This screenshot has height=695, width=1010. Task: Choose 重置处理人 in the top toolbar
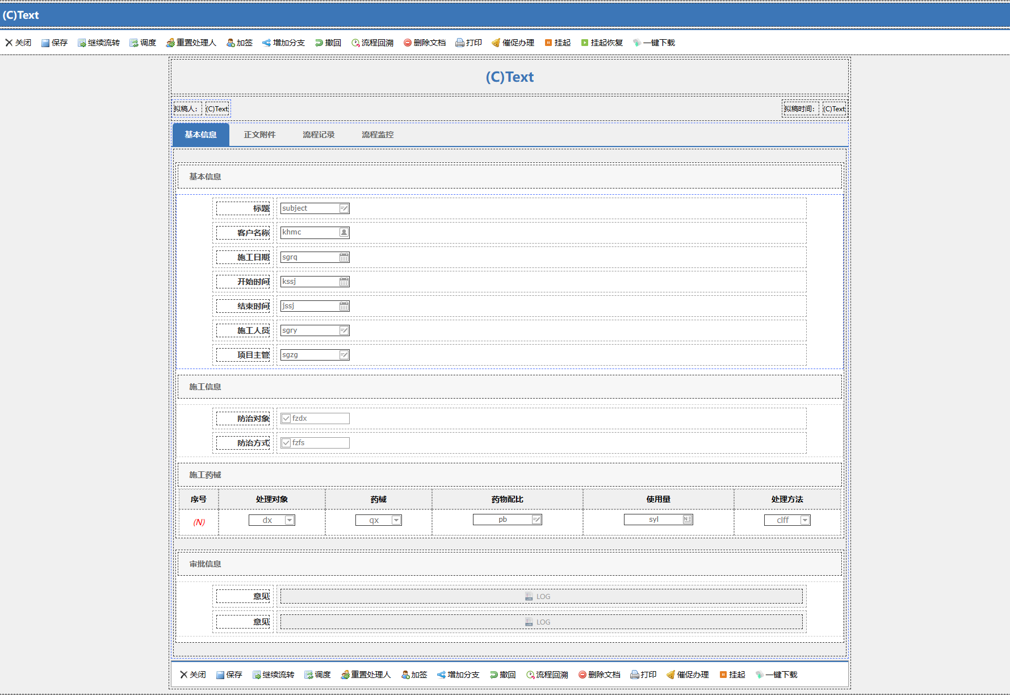[x=191, y=43]
